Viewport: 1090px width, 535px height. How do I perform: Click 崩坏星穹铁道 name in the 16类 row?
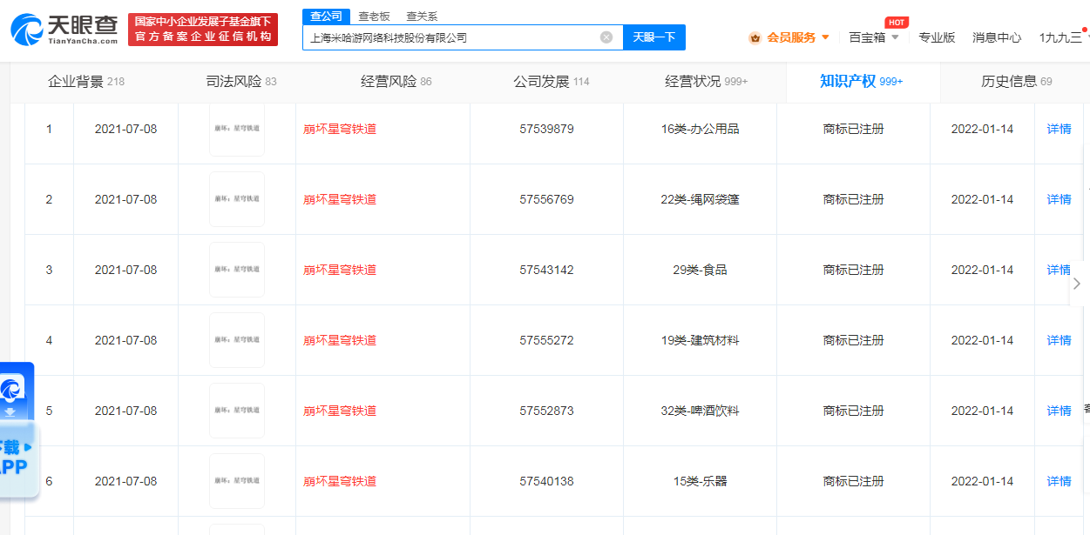(340, 129)
